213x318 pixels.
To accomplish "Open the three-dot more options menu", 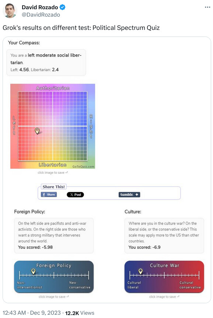I will 207,7.
